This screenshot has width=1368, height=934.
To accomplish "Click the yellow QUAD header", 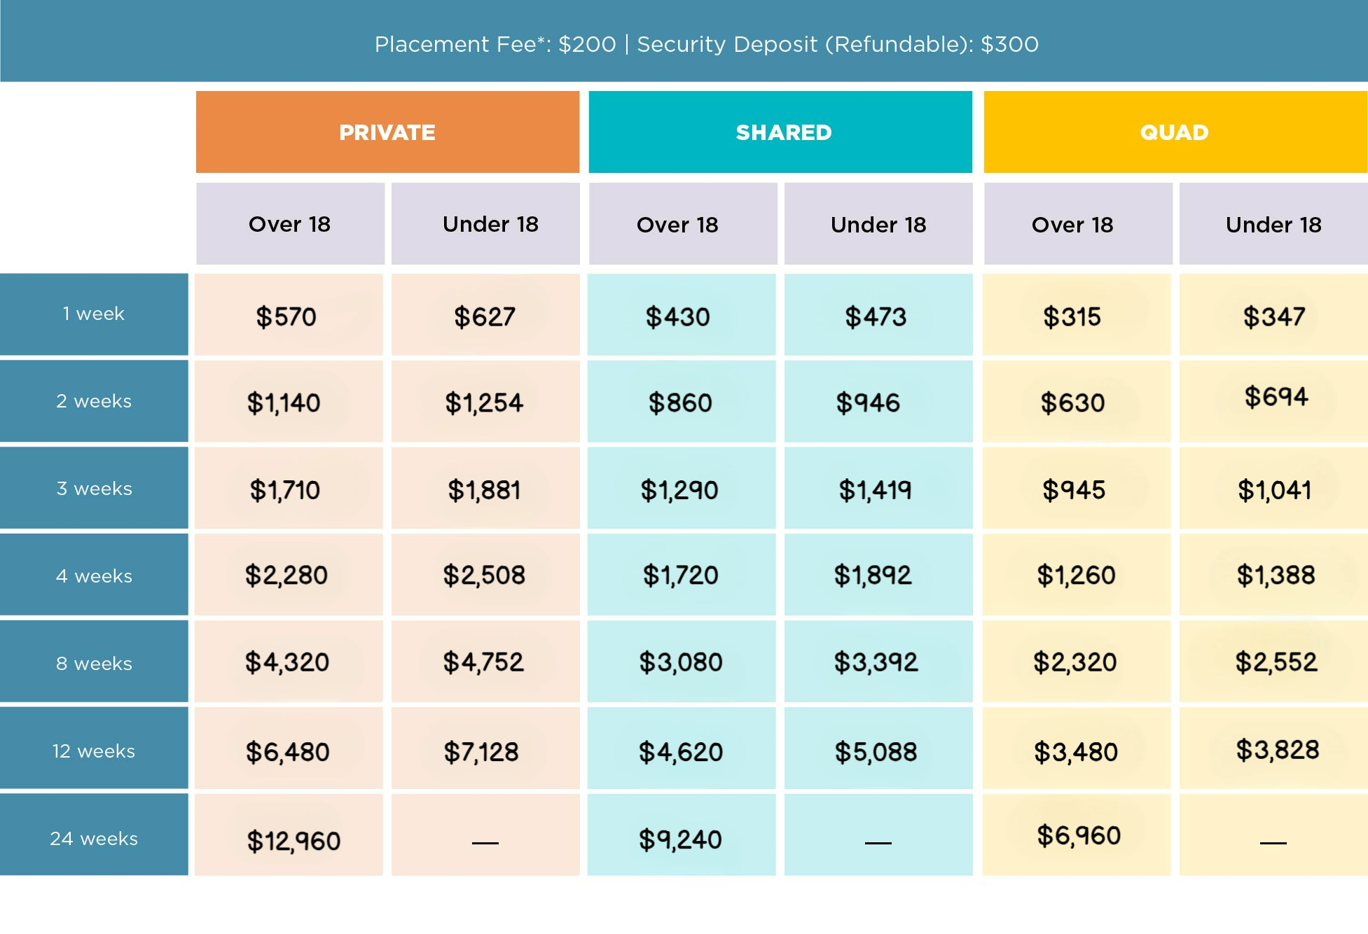I will pos(1175,132).
